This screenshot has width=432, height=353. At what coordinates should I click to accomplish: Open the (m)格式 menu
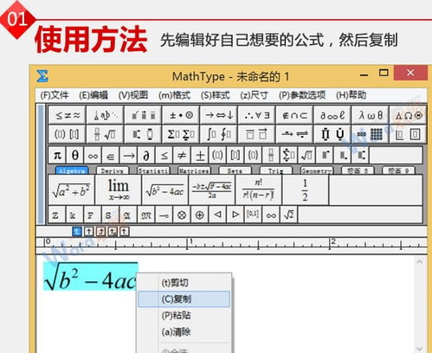pos(175,95)
